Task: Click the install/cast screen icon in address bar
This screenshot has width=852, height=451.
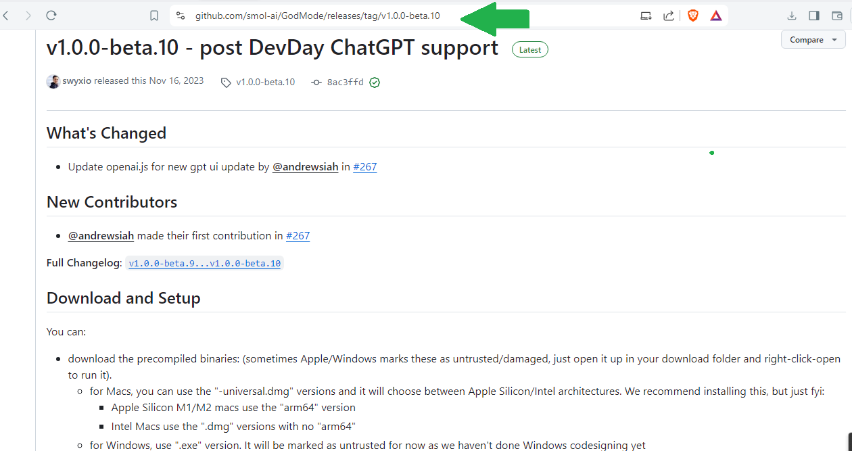Action: pyautogui.click(x=646, y=16)
